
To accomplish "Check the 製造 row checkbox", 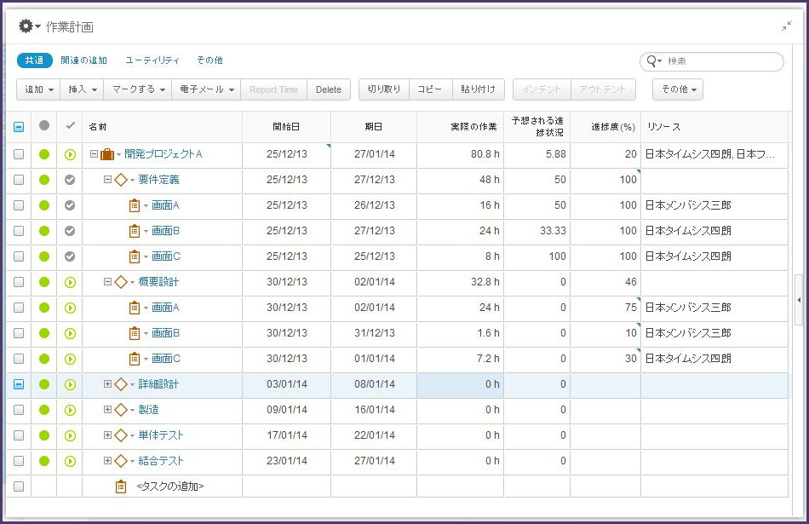I will (x=19, y=410).
